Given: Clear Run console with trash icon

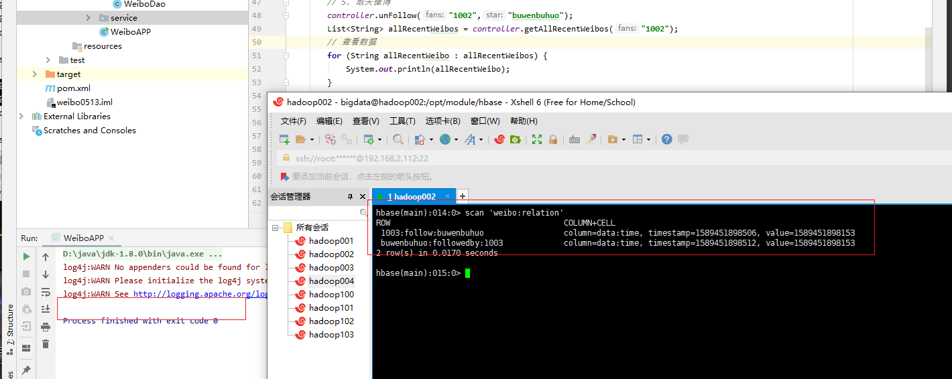Looking at the screenshot, I should point(46,344).
